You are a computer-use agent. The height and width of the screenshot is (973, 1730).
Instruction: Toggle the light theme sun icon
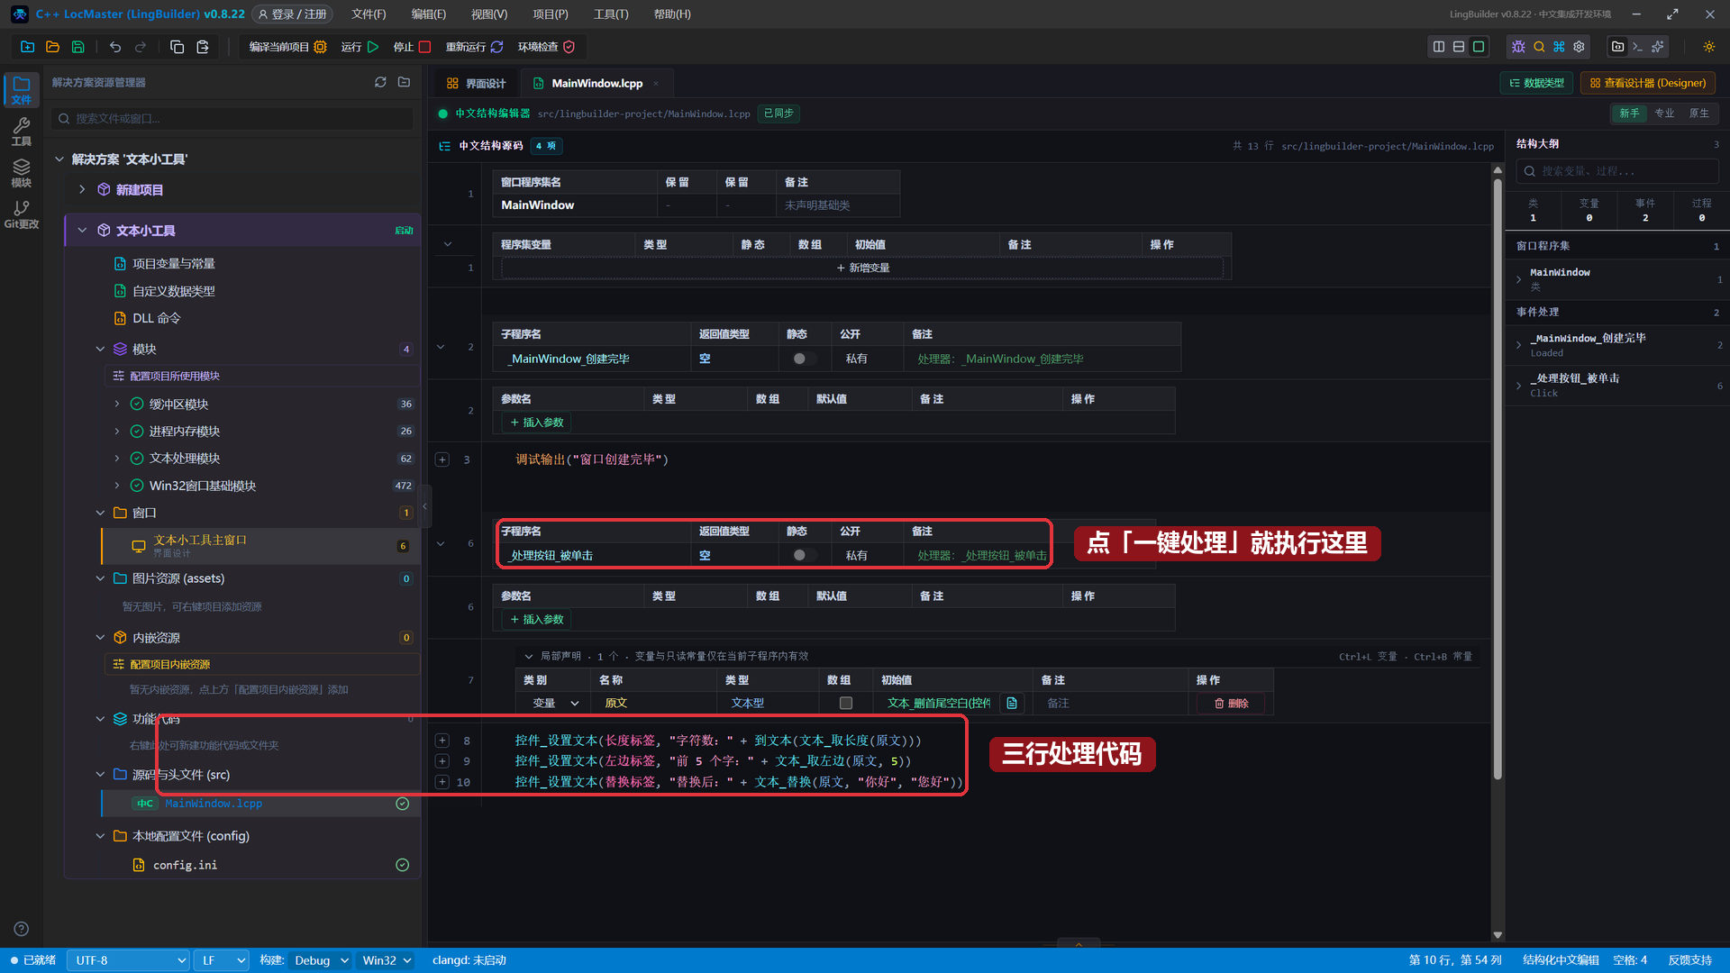tap(1708, 47)
